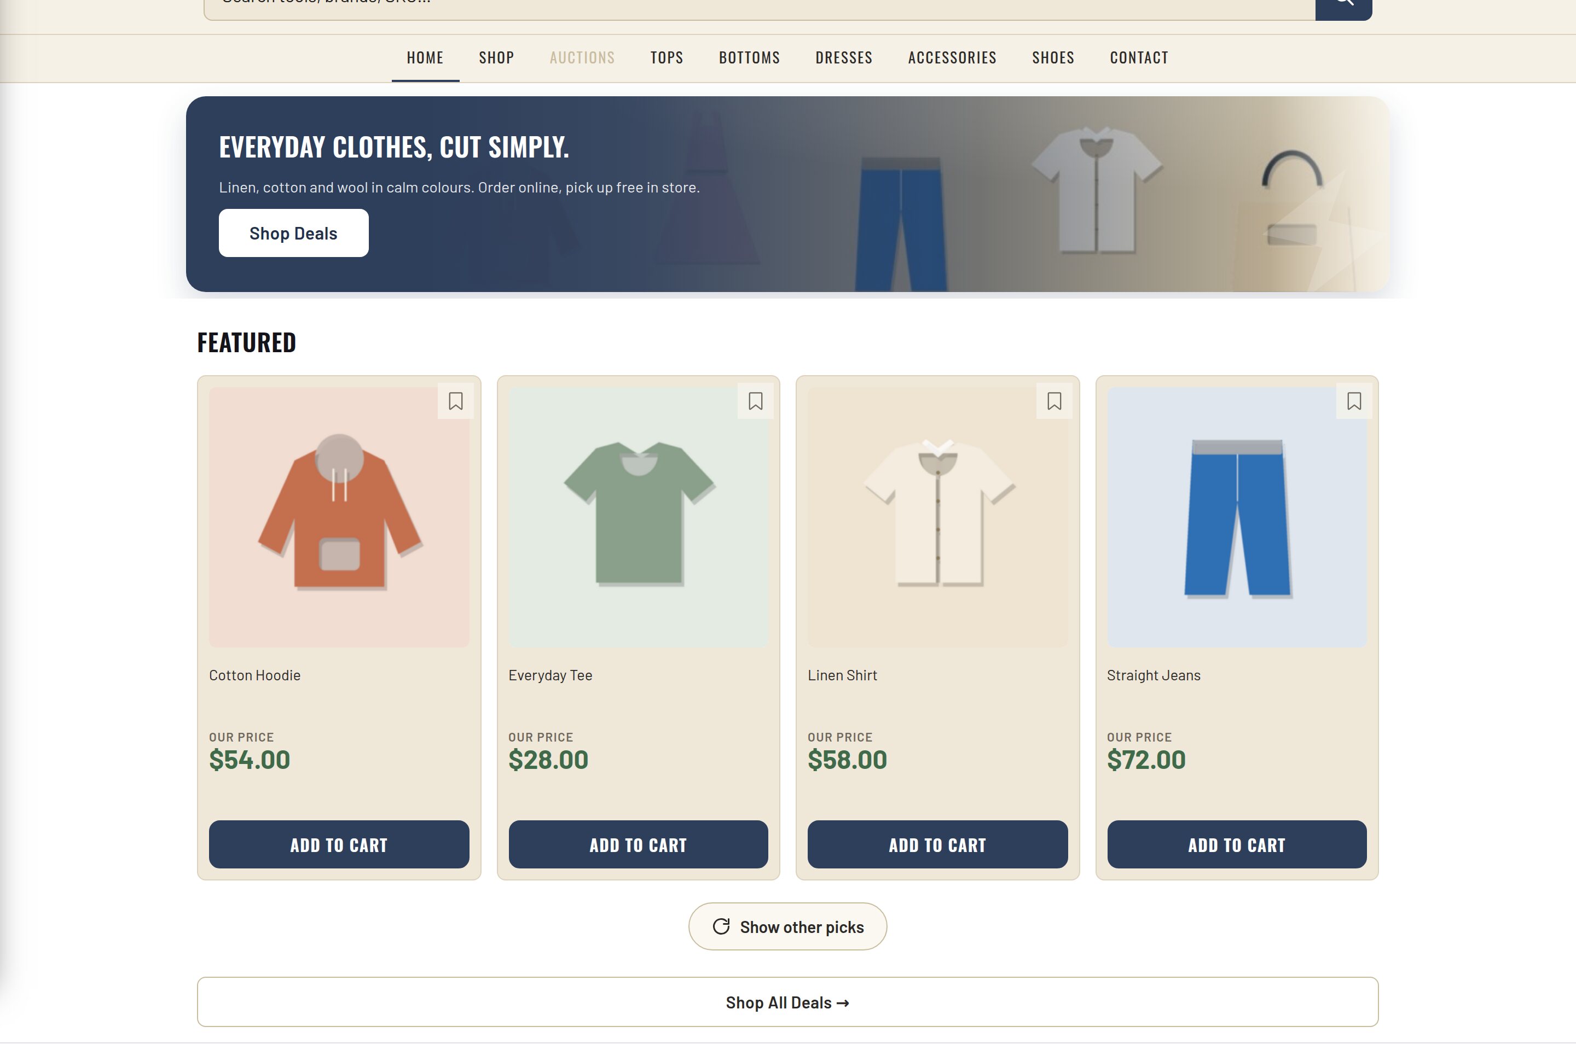Screen dimensions: 1576x1050
Task: Click the Cotton Hoodie product name
Action: (x=254, y=675)
